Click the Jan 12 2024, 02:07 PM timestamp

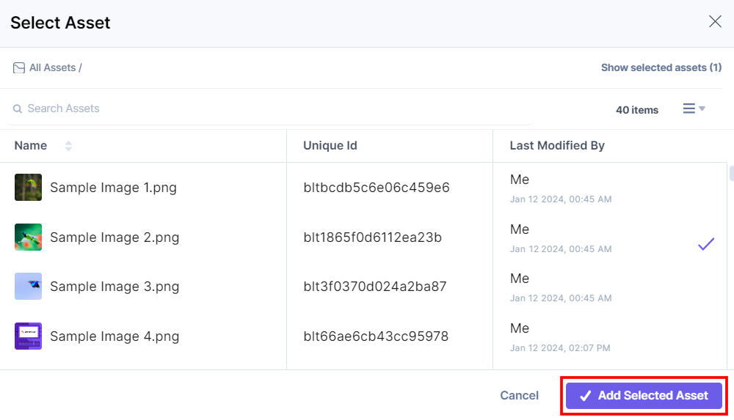(560, 348)
